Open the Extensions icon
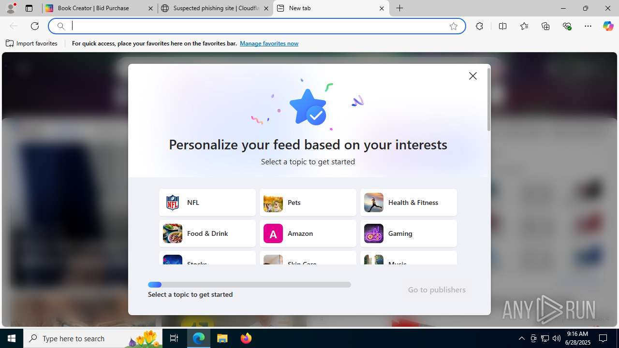The height and width of the screenshot is (348, 619). click(479, 26)
